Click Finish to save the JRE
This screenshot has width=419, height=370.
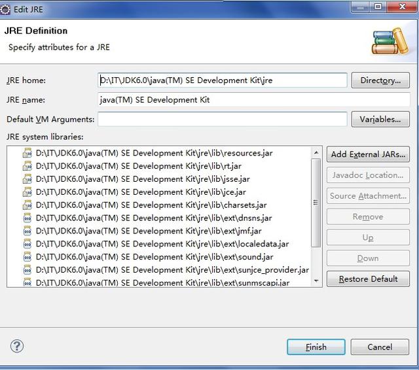316,347
